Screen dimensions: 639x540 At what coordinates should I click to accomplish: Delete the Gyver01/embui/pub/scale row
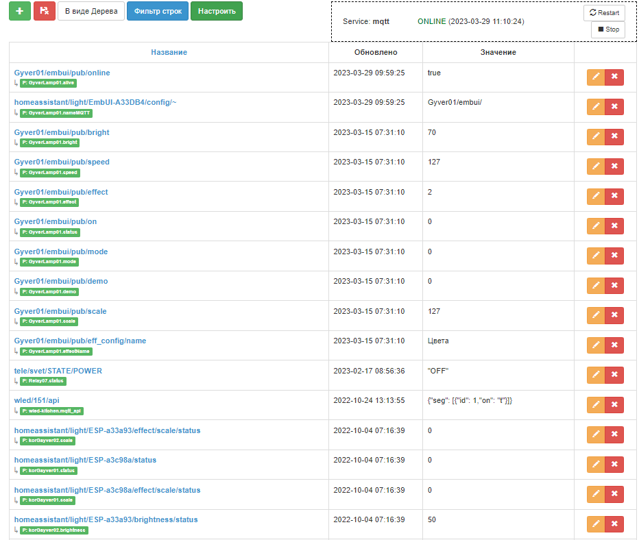coord(614,315)
